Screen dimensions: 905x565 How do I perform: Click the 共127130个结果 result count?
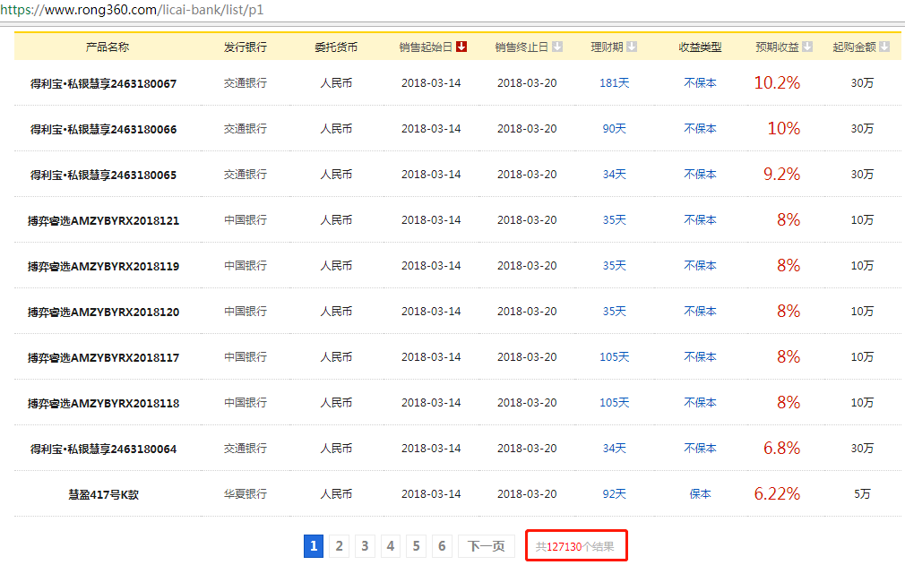click(x=575, y=546)
